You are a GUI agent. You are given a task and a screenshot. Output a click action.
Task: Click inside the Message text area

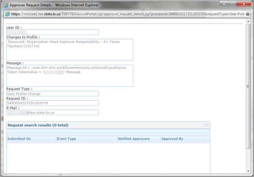pos(70,75)
